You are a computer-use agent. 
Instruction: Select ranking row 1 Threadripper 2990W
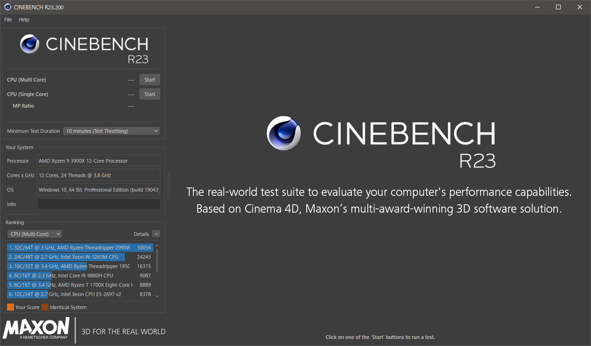tap(80, 248)
